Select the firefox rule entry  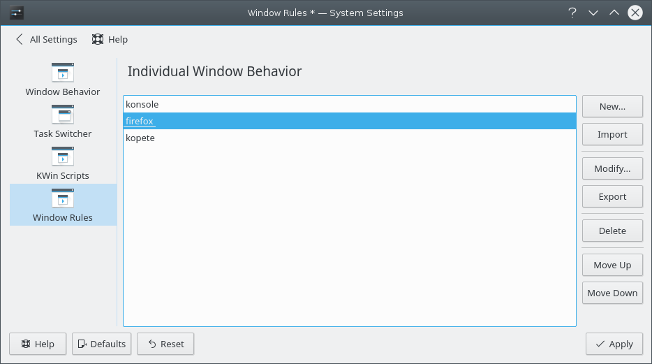(140, 121)
